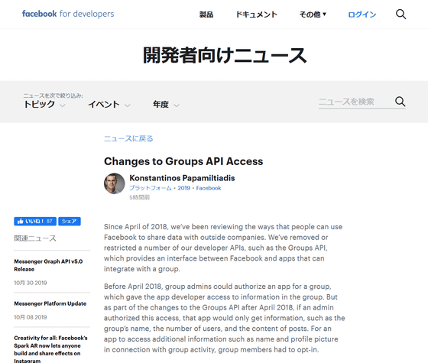428x363 pixels.
Task: Open the ドキュメント menu
Action: 257,15
